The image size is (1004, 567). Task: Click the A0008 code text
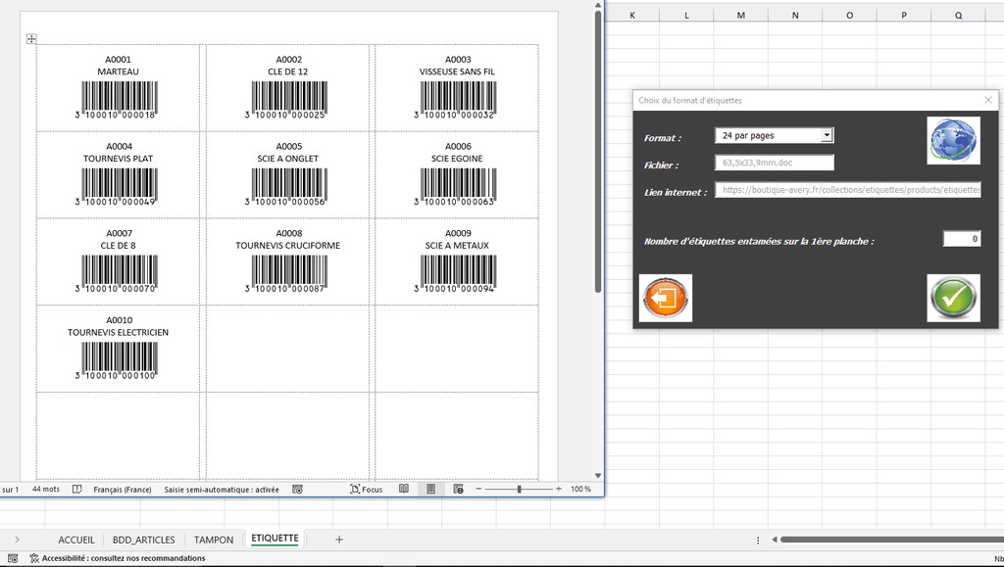289,233
